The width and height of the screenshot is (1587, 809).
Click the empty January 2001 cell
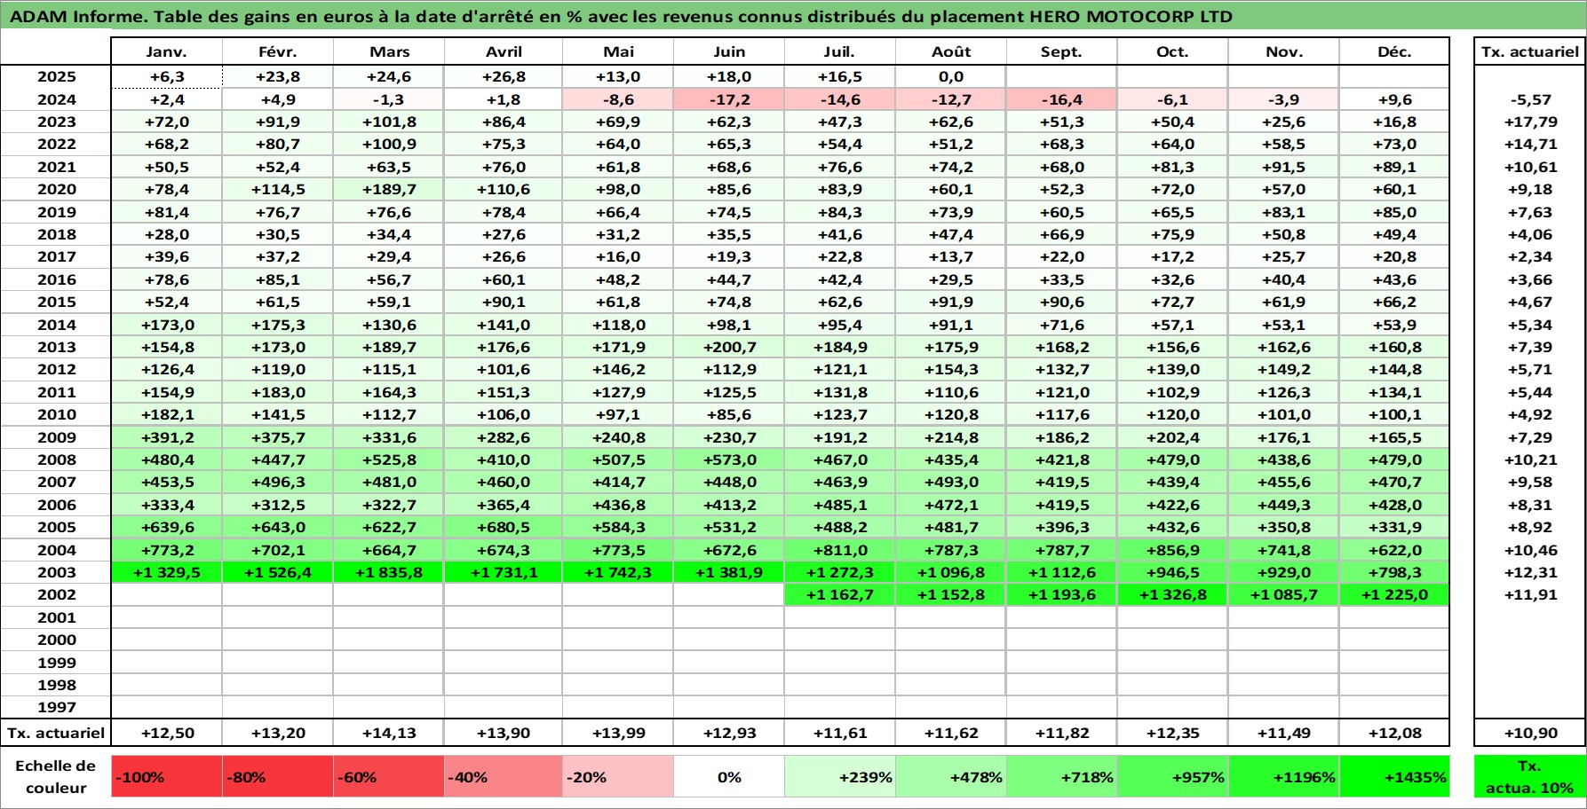click(166, 617)
